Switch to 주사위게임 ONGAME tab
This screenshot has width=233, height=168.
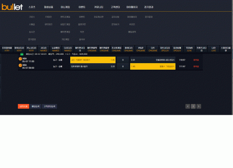click(116, 49)
